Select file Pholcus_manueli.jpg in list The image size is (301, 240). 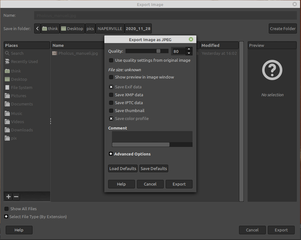(78, 53)
